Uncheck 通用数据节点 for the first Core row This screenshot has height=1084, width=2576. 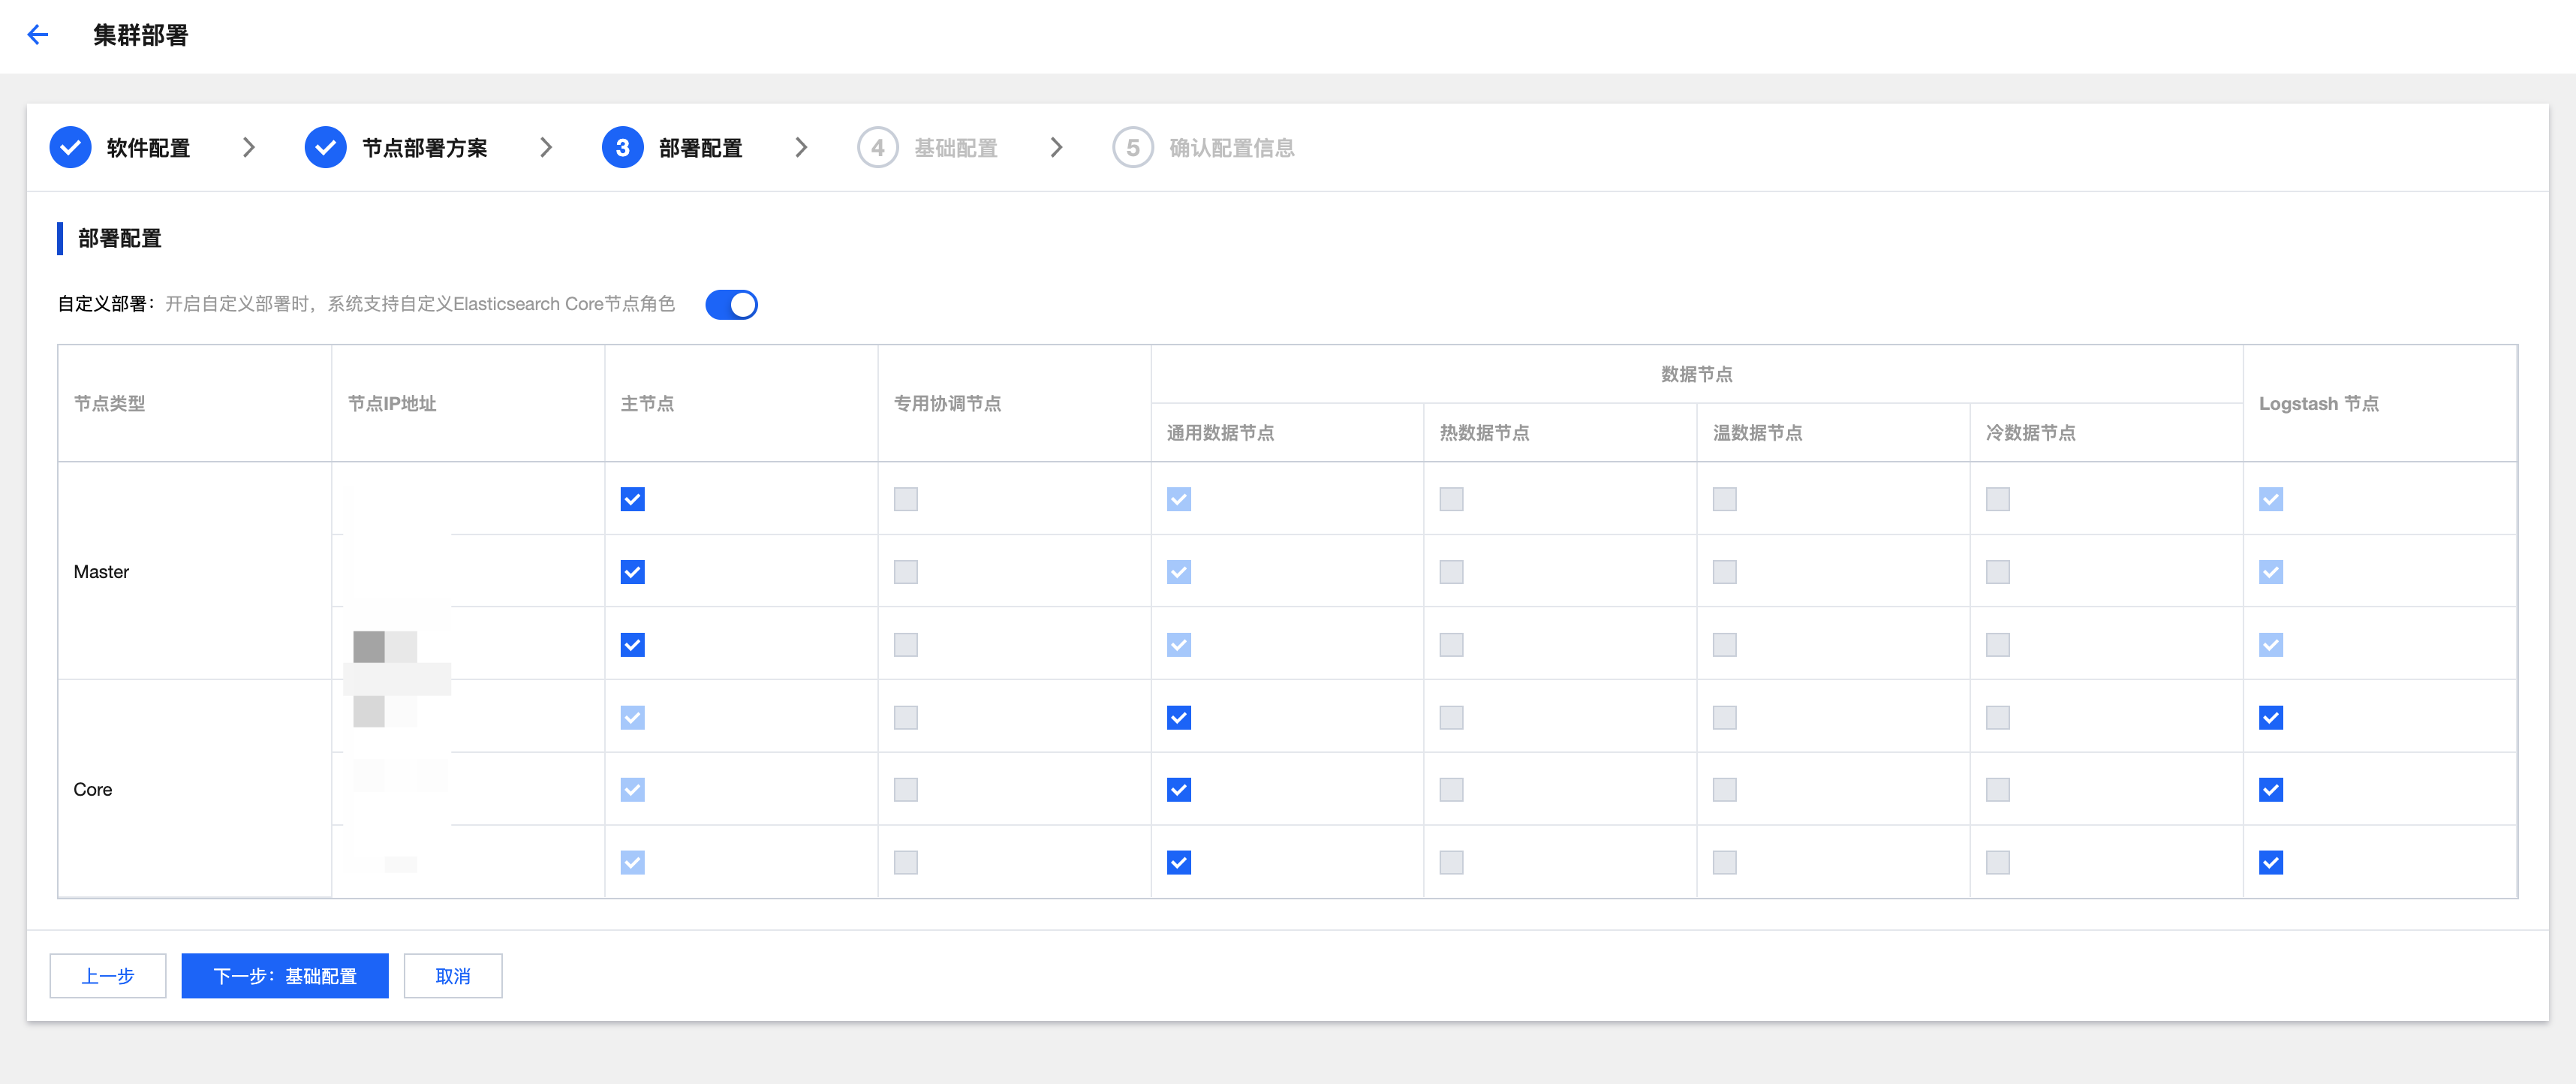pos(1178,717)
